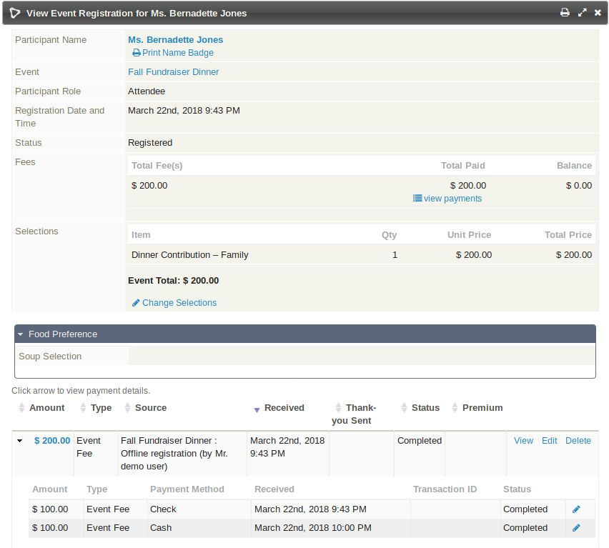Click the $200.00 contribution amount link

coord(52,441)
